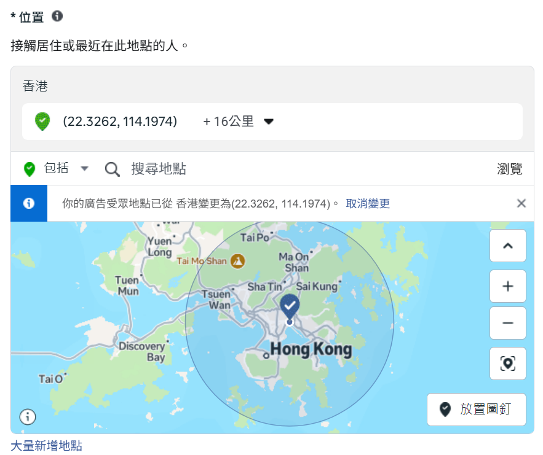Open the +16公里 radius dropdown
Screen dimensions: 543x455
[x=238, y=122]
